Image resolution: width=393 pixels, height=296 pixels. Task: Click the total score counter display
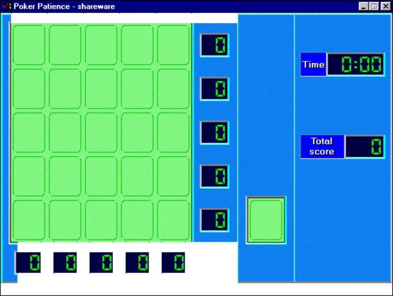pyautogui.click(x=365, y=147)
